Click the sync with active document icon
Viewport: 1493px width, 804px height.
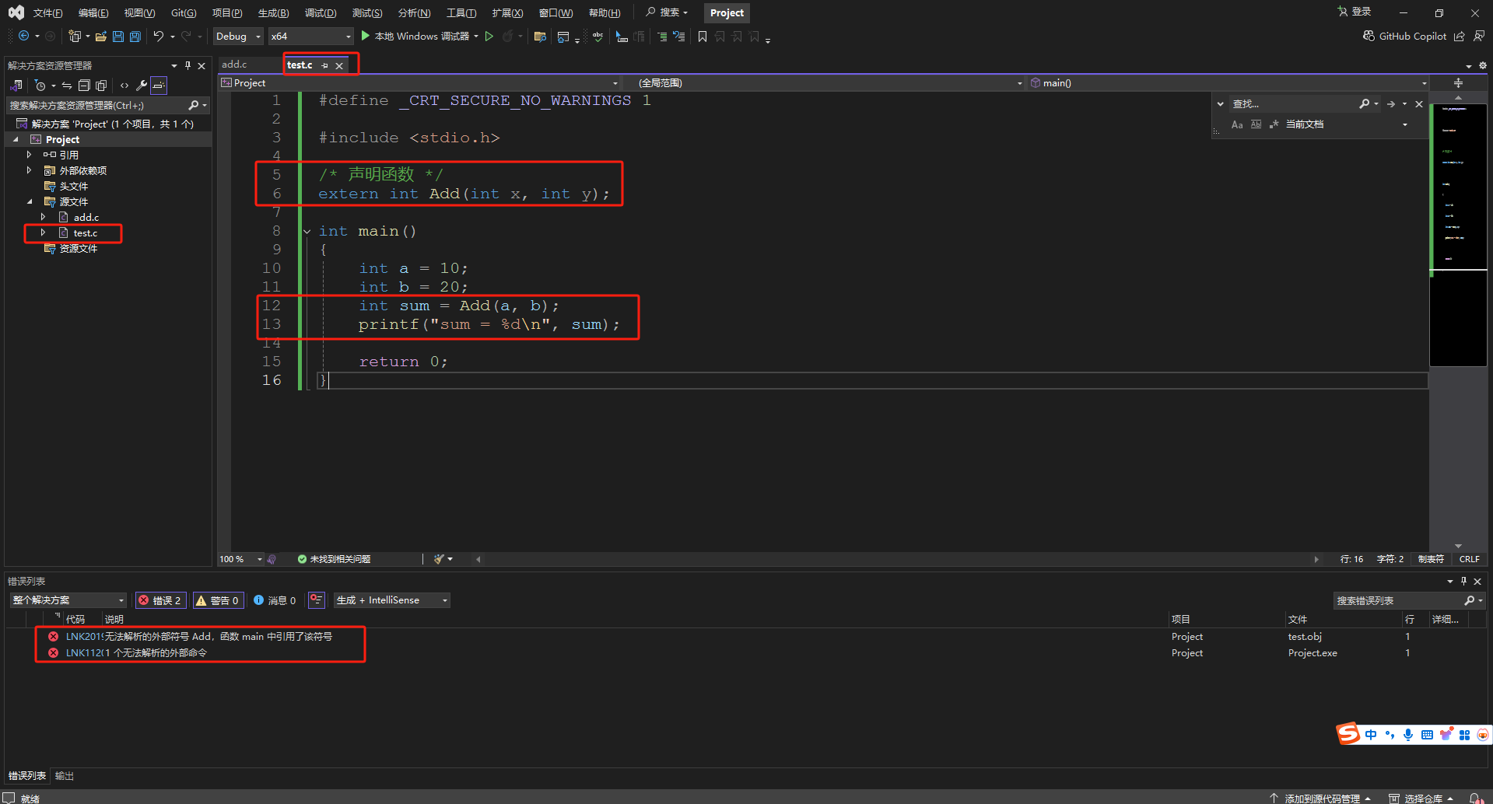click(x=67, y=86)
